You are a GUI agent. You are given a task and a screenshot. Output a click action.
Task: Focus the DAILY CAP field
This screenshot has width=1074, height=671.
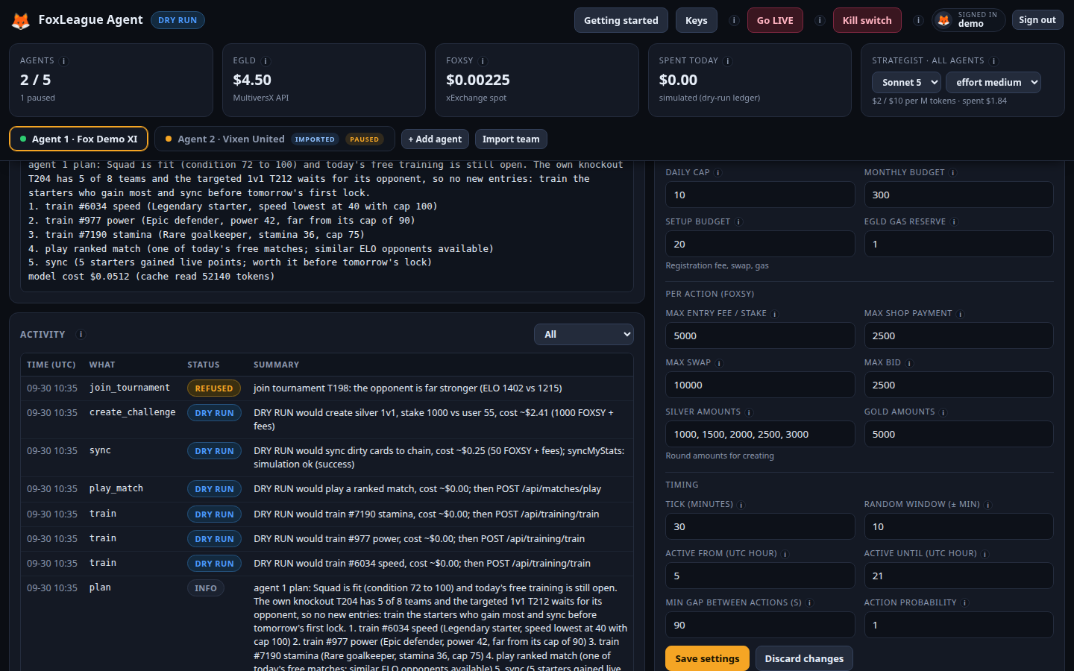760,195
